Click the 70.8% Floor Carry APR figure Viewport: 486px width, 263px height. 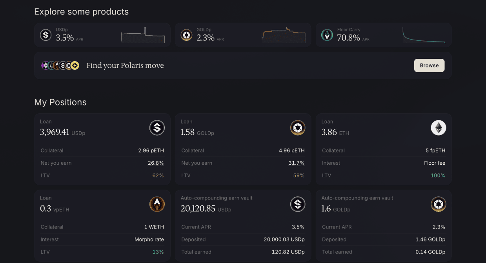[349, 38]
